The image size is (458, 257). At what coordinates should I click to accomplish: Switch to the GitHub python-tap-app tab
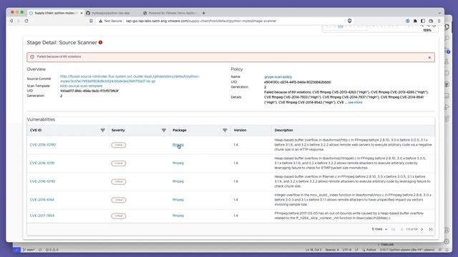110,13
